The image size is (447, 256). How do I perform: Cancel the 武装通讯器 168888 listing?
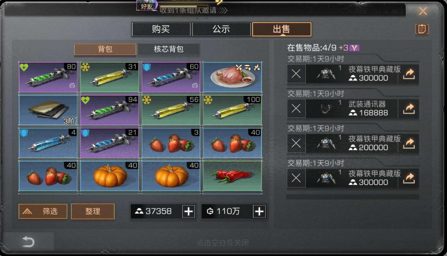coord(296,108)
